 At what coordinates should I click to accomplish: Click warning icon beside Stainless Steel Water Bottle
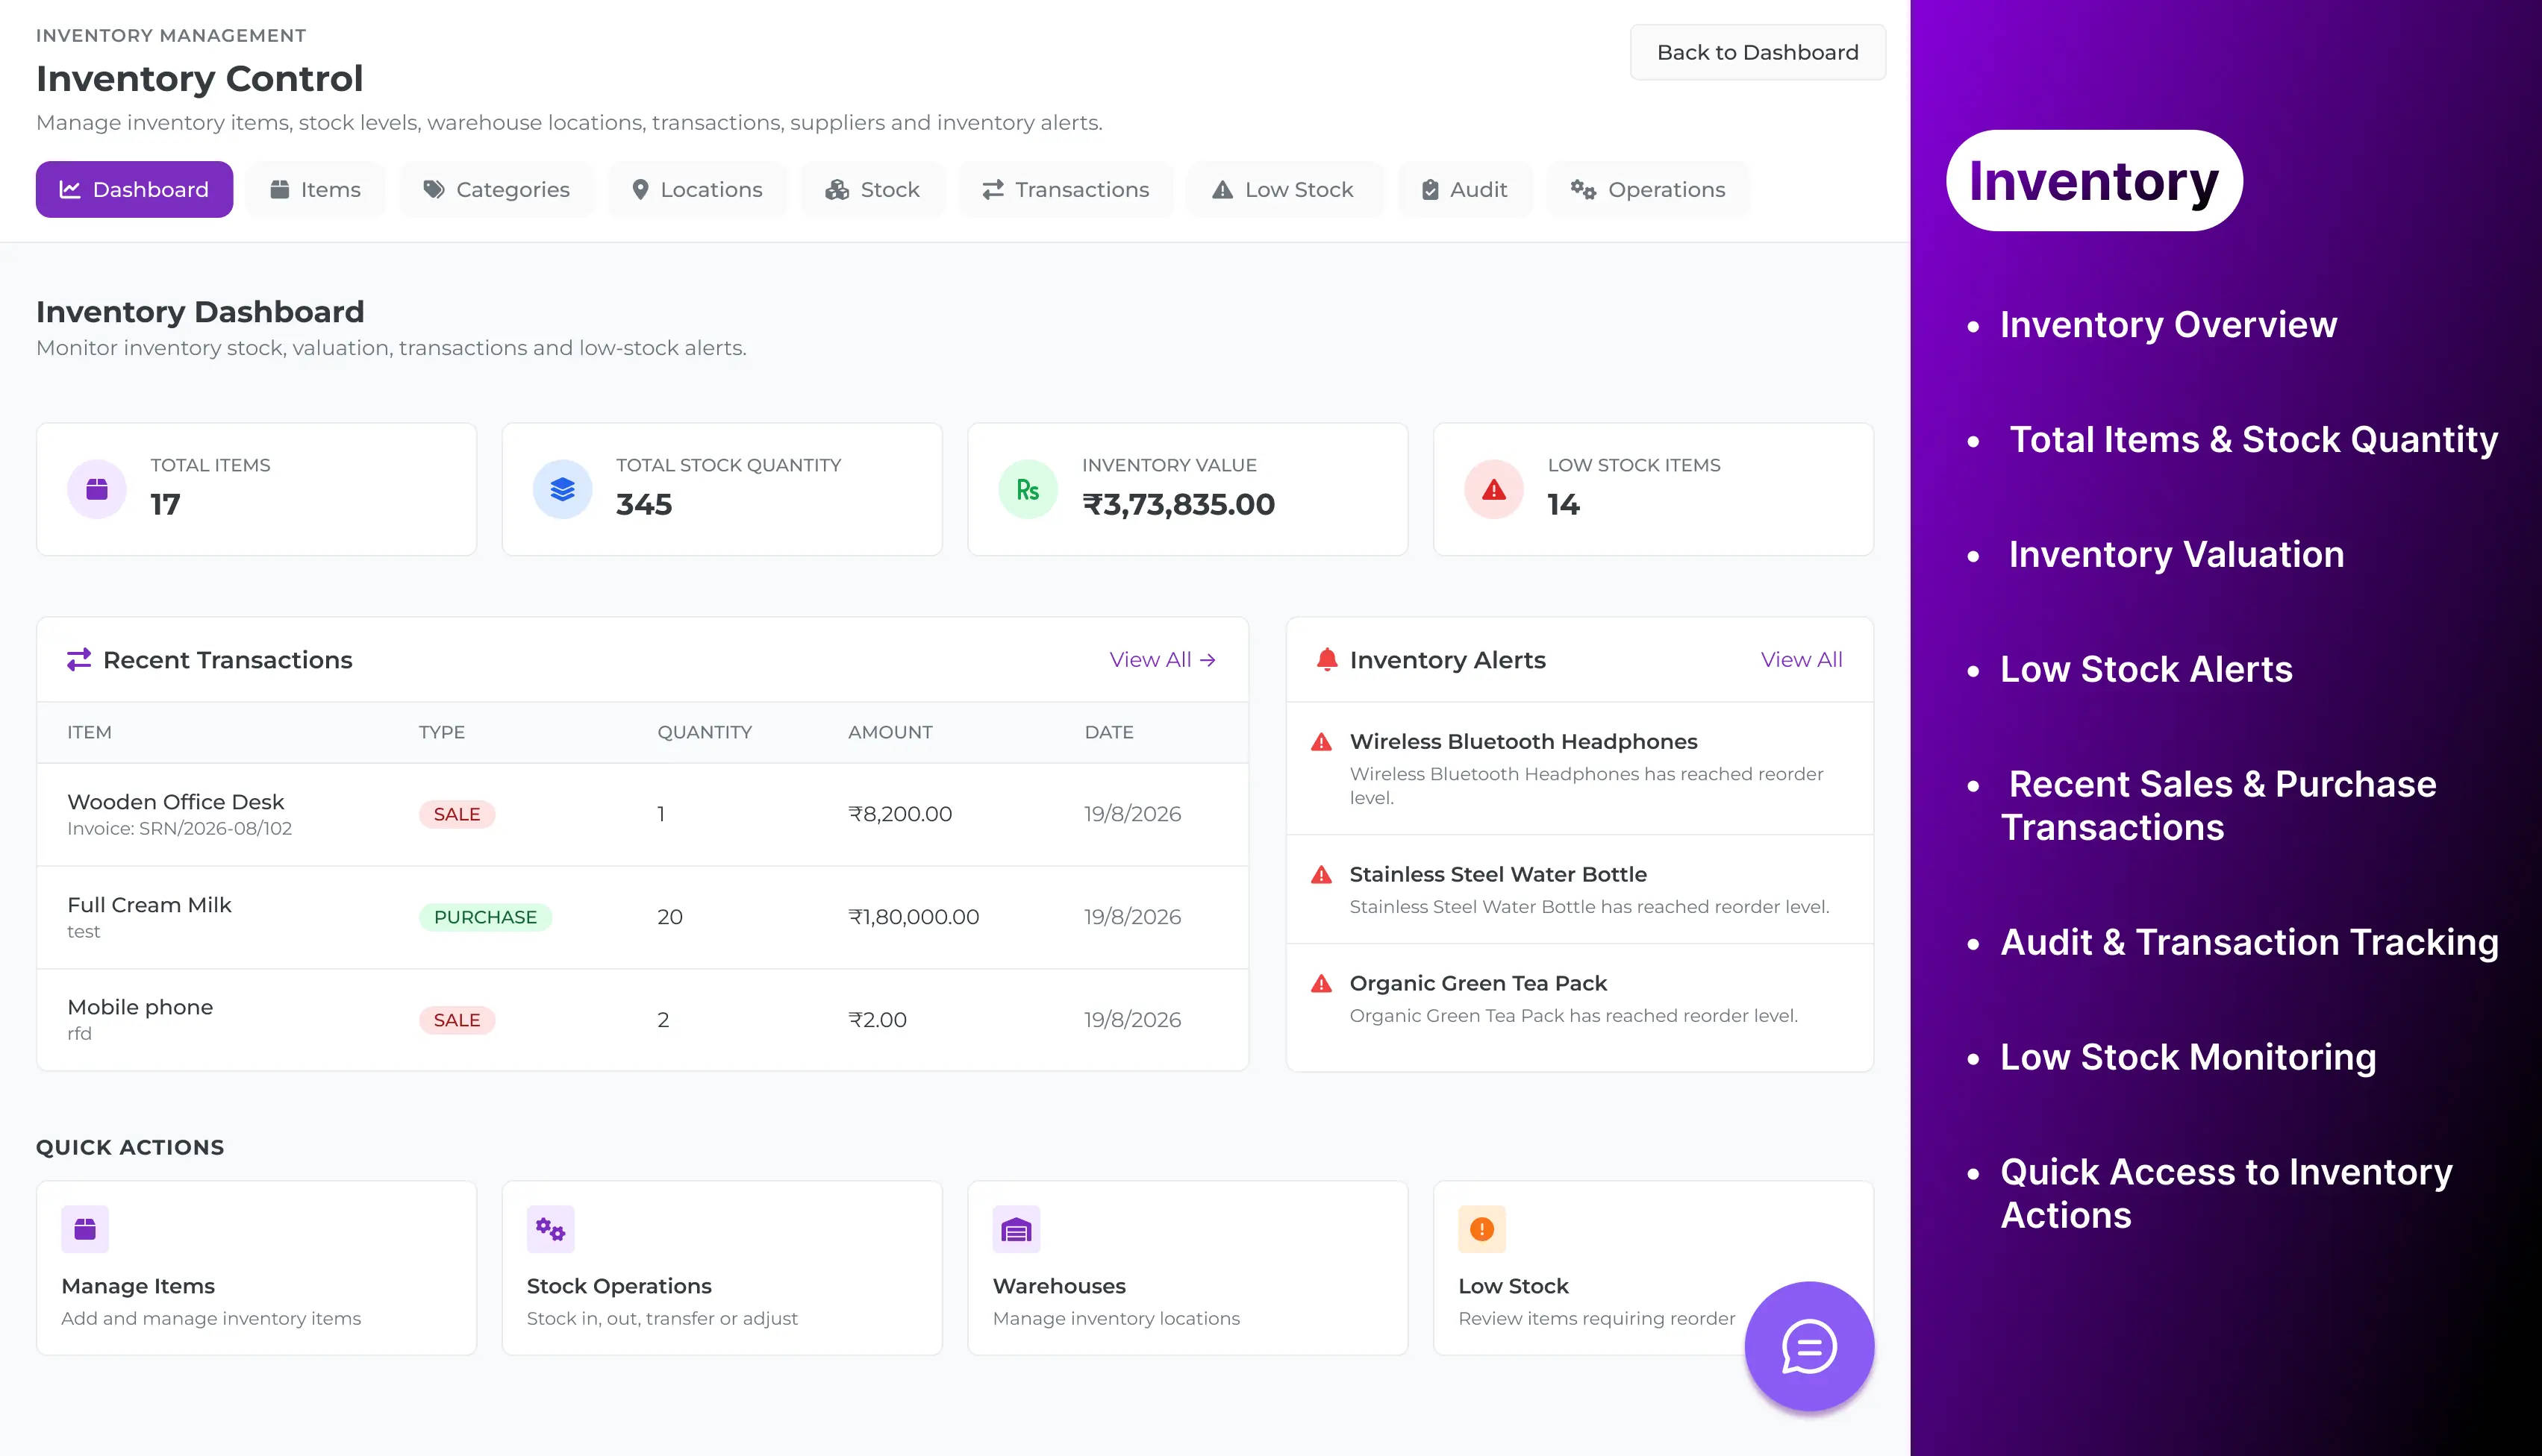point(1322,875)
